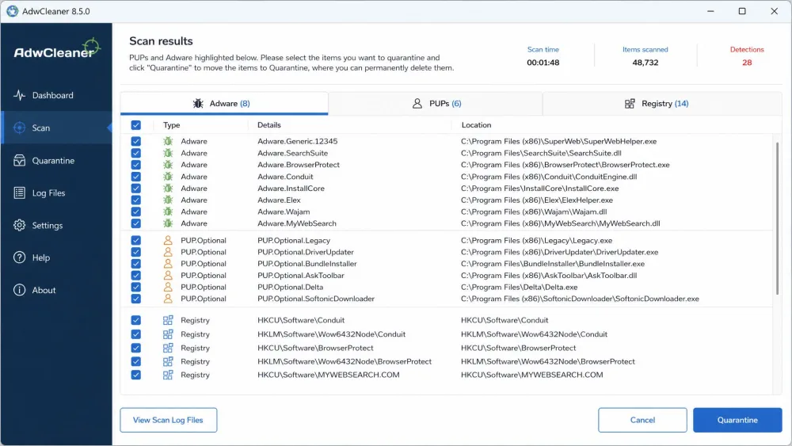Image resolution: width=792 pixels, height=446 pixels.
Task: Open the Help sidebar entry
Action: pos(56,257)
